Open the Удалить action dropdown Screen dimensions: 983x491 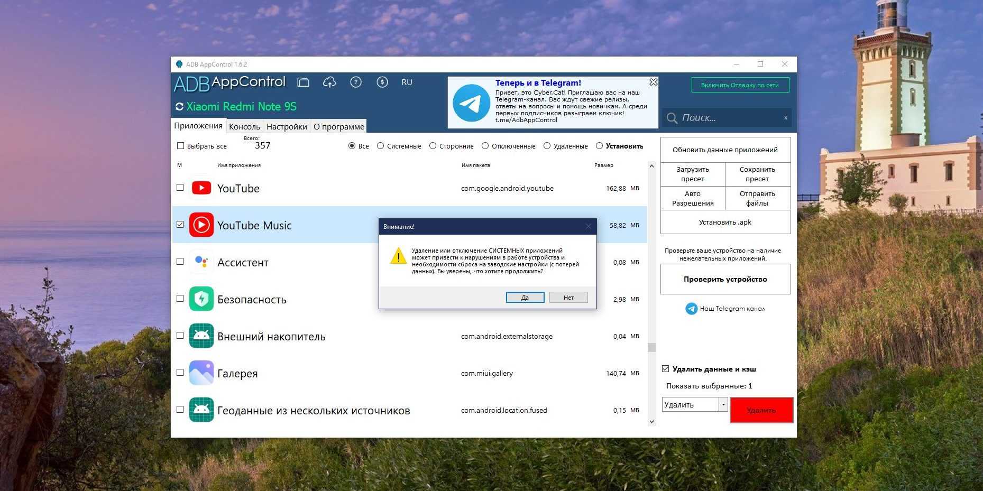point(723,405)
